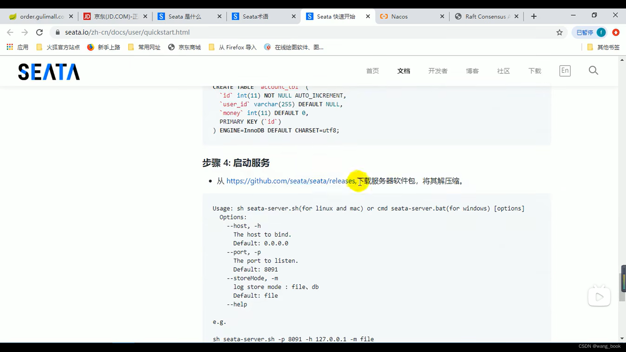Open a new tab with plus button
The height and width of the screenshot is (352, 626).
click(x=534, y=16)
